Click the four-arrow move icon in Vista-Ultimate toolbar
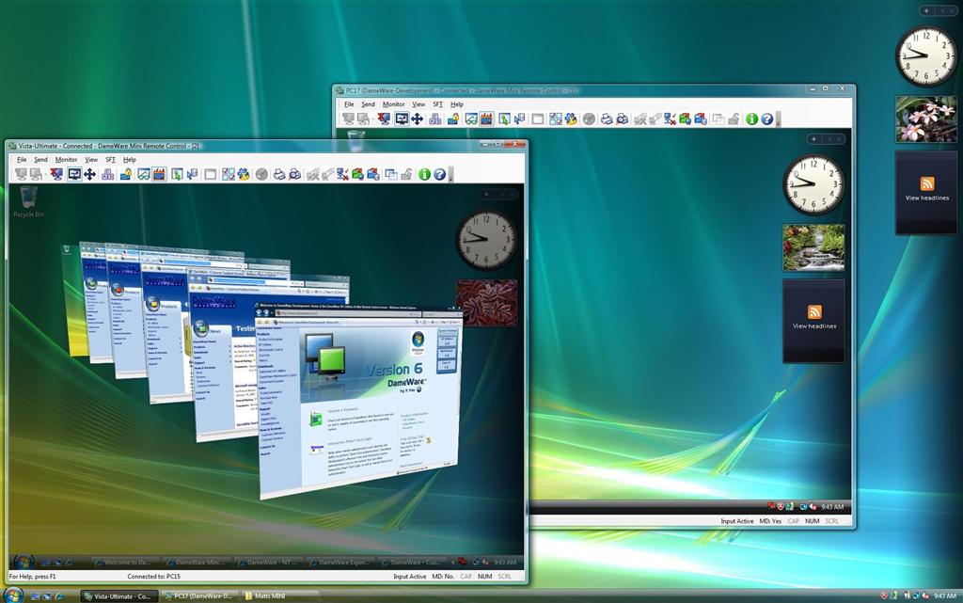 [x=89, y=174]
